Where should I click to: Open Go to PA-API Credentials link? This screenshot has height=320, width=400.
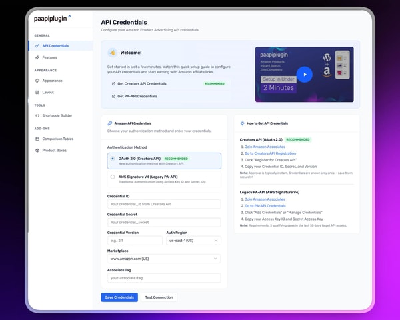tap(265, 206)
